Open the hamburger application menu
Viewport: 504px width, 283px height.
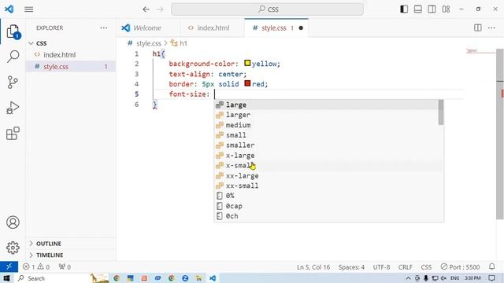(29, 9)
